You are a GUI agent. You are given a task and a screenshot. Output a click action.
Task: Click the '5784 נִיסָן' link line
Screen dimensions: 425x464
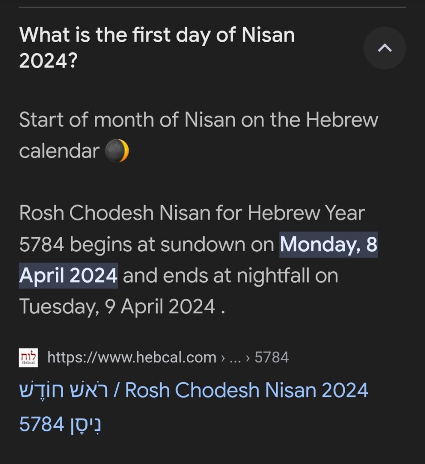point(60,425)
